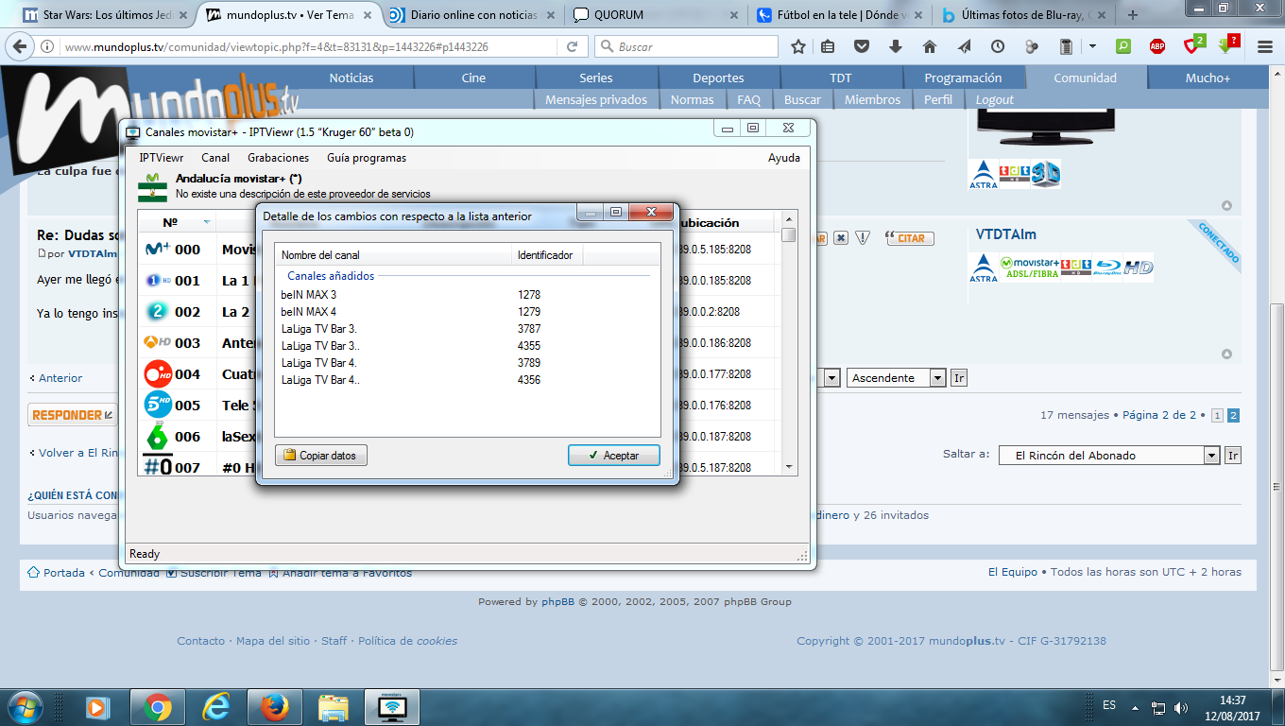Open the Guía programas menu
Image resolution: width=1285 pixels, height=726 pixels.
(367, 158)
